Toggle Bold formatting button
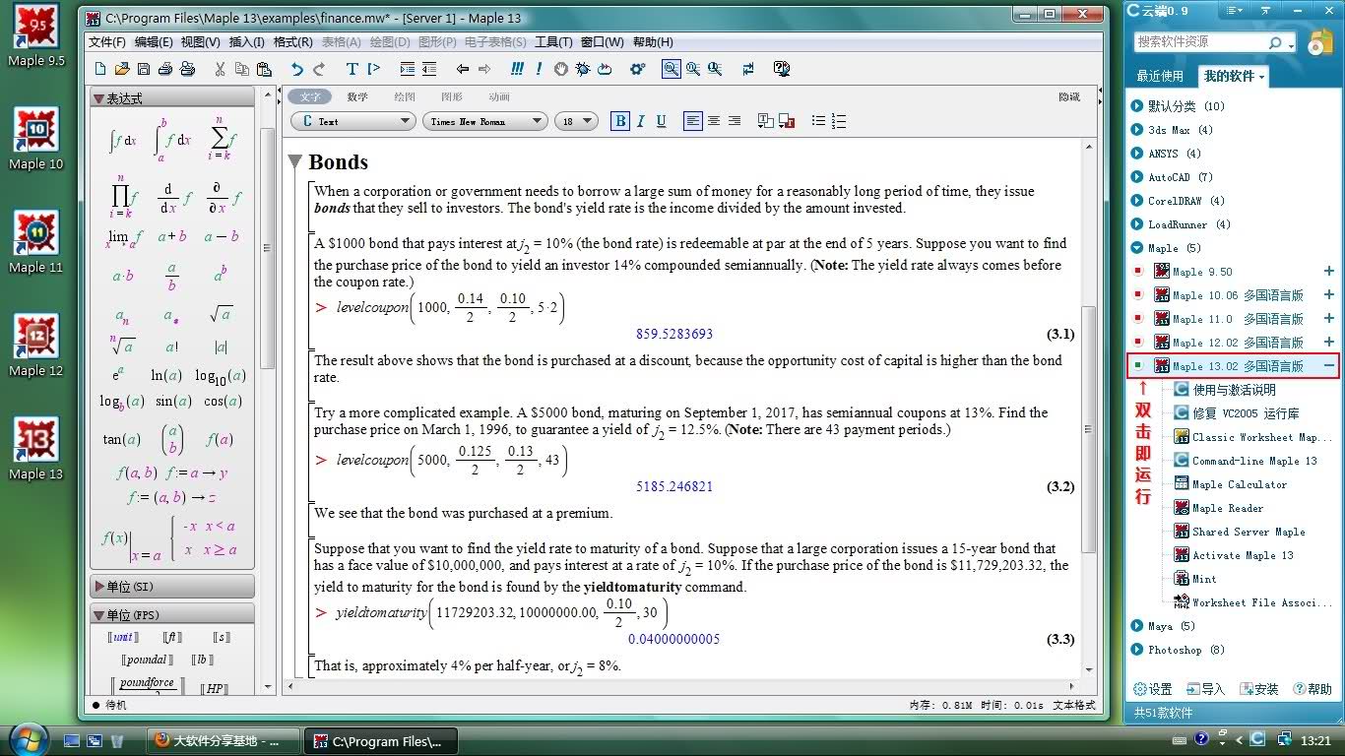 (x=620, y=121)
